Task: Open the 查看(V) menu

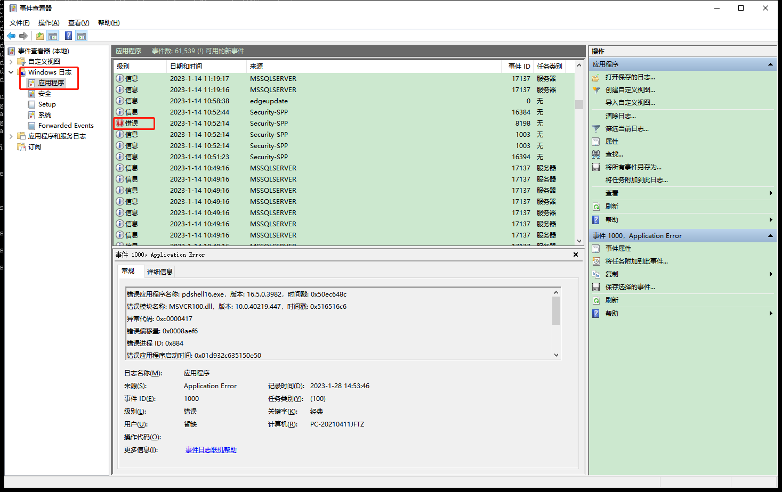Action: (x=79, y=23)
